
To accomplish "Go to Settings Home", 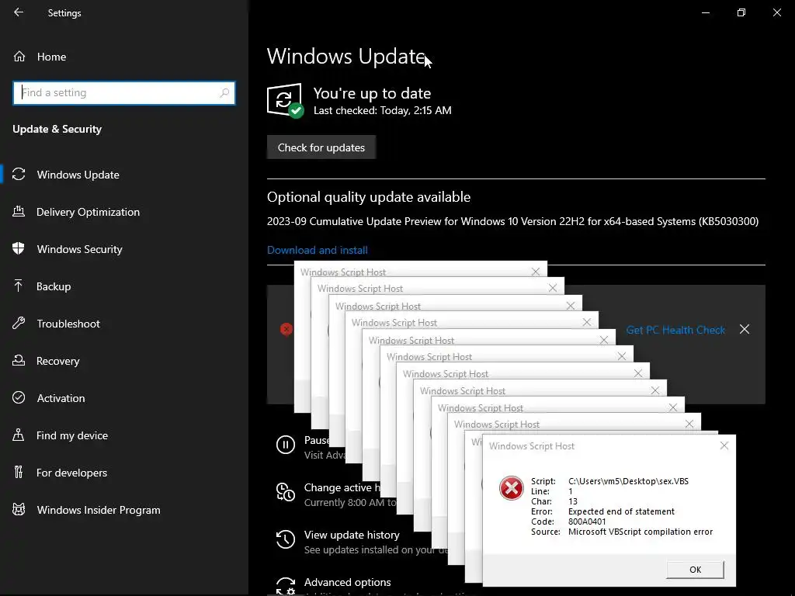I will [51, 57].
